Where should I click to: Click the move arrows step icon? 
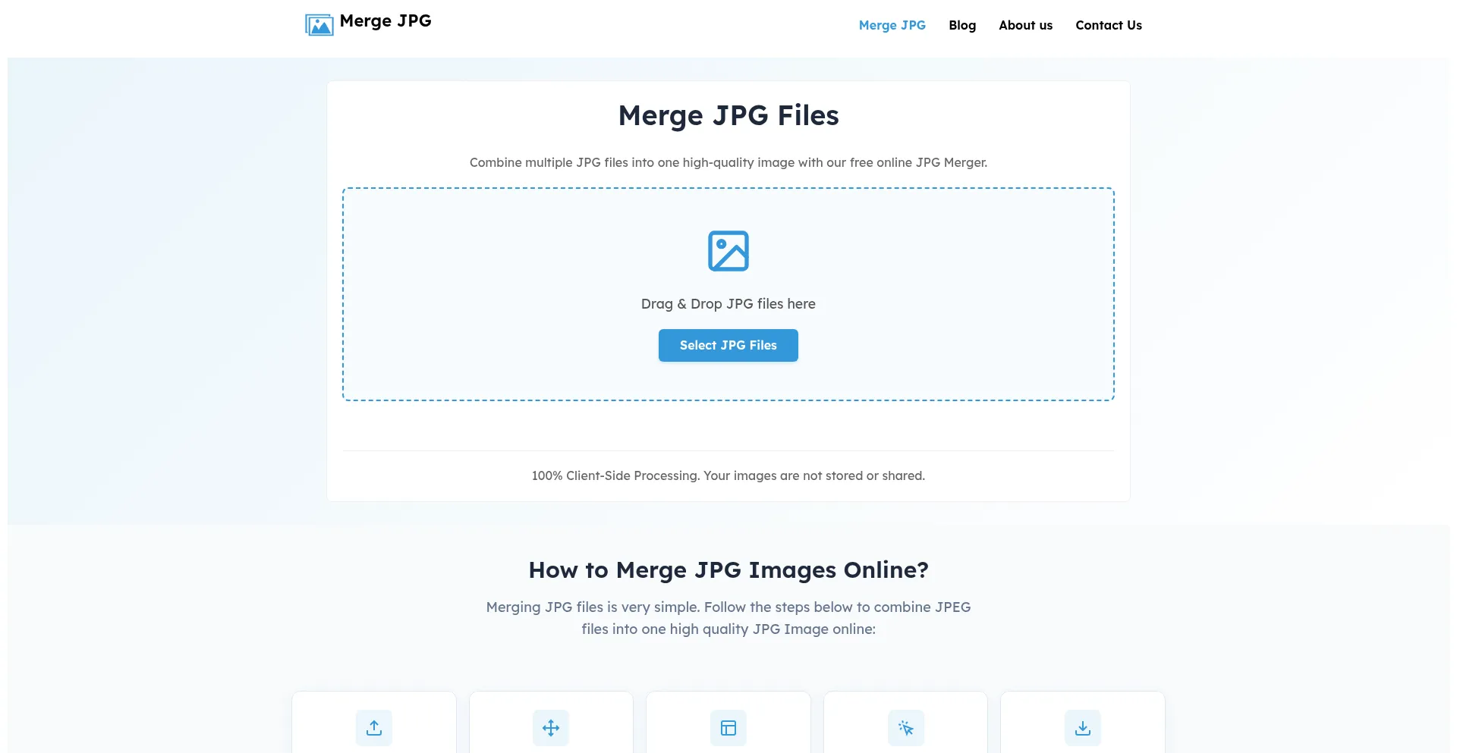point(551,728)
